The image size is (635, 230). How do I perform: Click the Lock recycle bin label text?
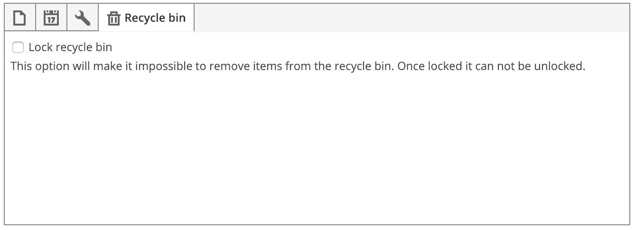point(70,47)
